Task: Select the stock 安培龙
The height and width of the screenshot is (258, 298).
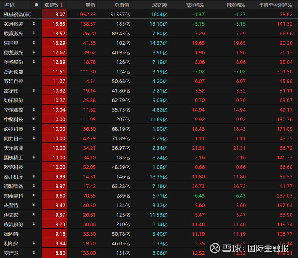Action: (x=11, y=253)
